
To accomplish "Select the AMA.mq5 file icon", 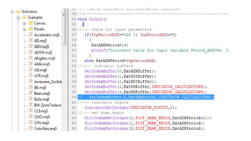I will (x=31, y=64).
